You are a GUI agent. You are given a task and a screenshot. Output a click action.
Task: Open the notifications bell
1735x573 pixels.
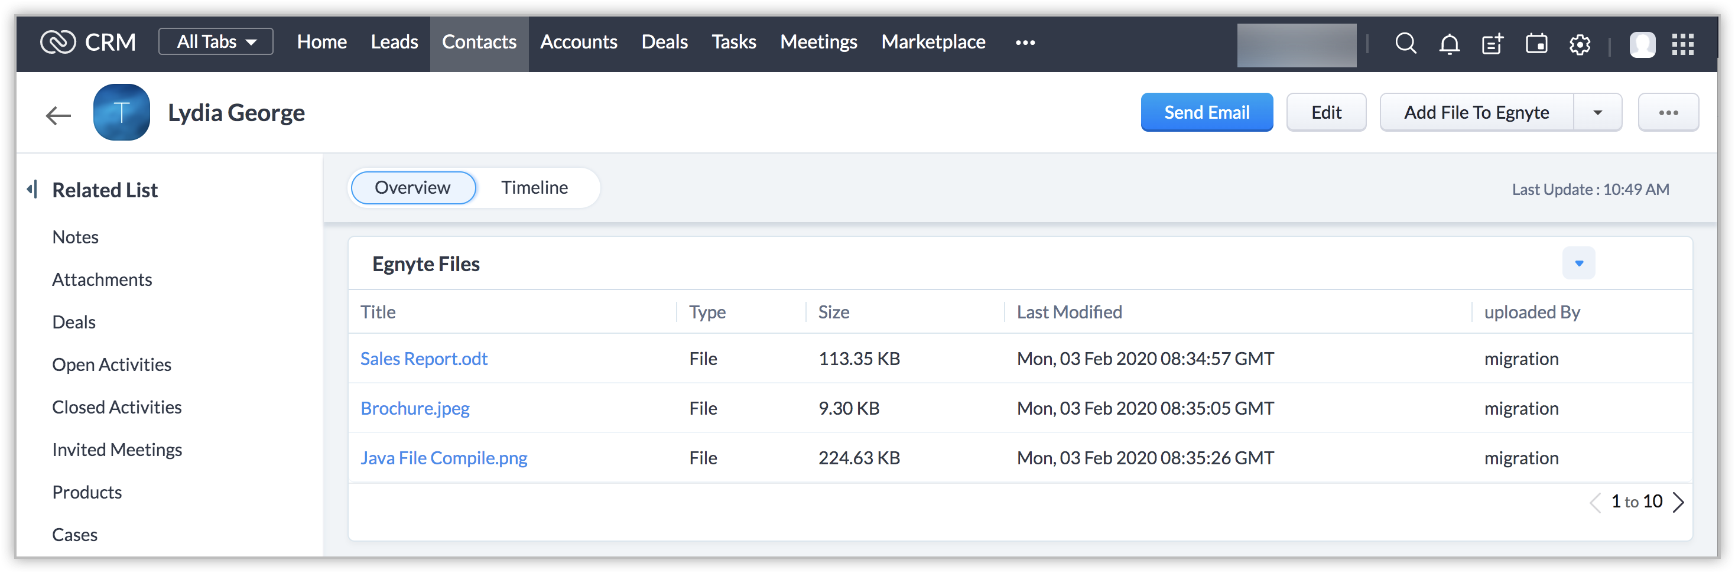[1449, 44]
